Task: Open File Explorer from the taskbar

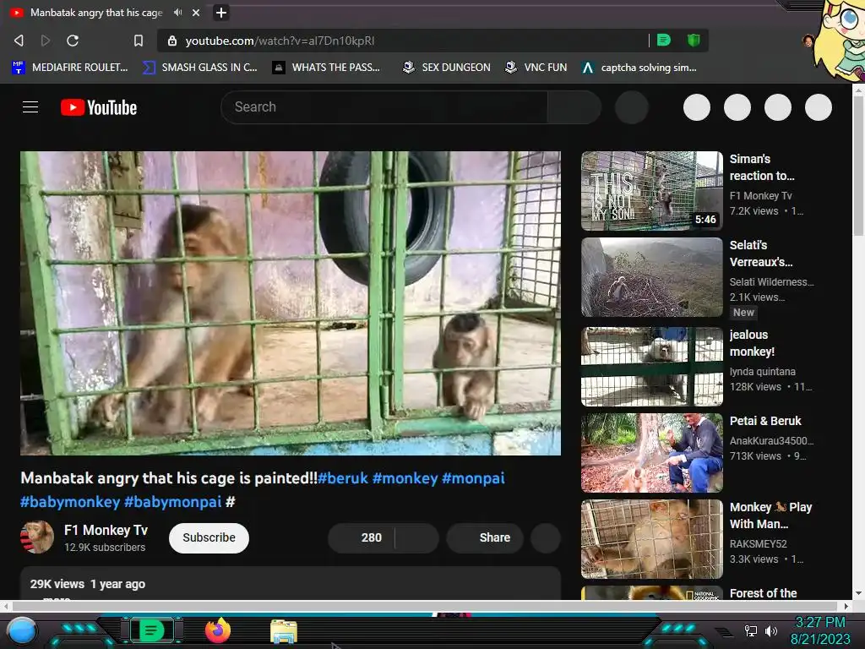Action: (x=284, y=630)
